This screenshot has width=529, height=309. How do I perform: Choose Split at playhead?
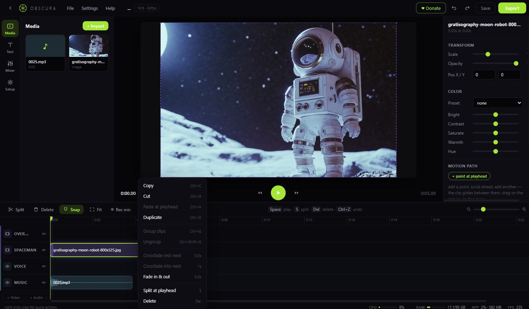[172, 291]
